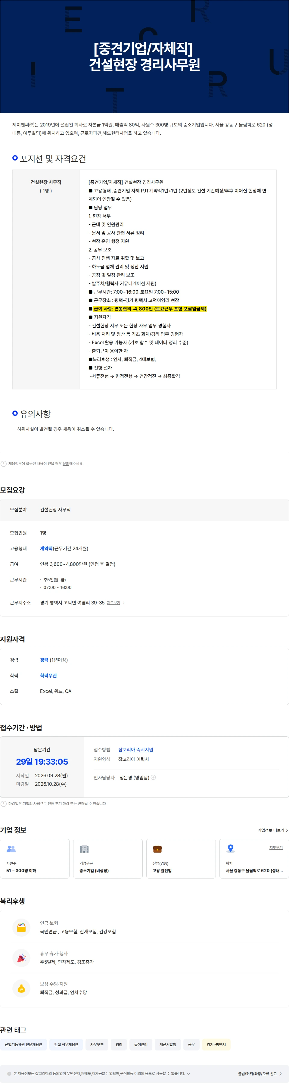Image resolution: width=289 pixels, height=1083 pixels.
Task: Click the 기업구분 중소기업 (비상장) card
Action: point(108,859)
